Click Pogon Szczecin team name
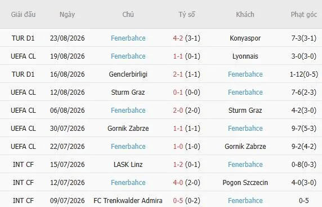 coord(245,183)
